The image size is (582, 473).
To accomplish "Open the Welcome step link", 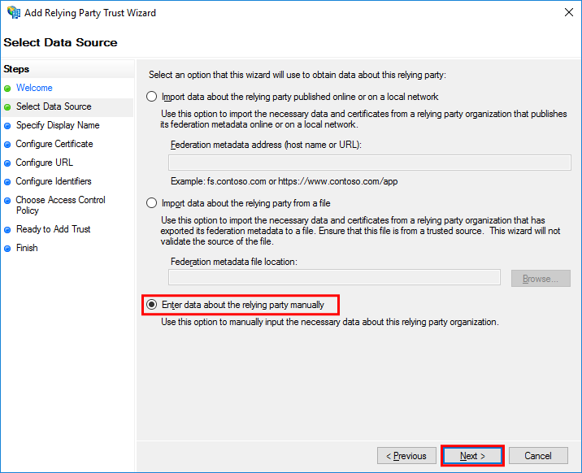I will coord(34,88).
